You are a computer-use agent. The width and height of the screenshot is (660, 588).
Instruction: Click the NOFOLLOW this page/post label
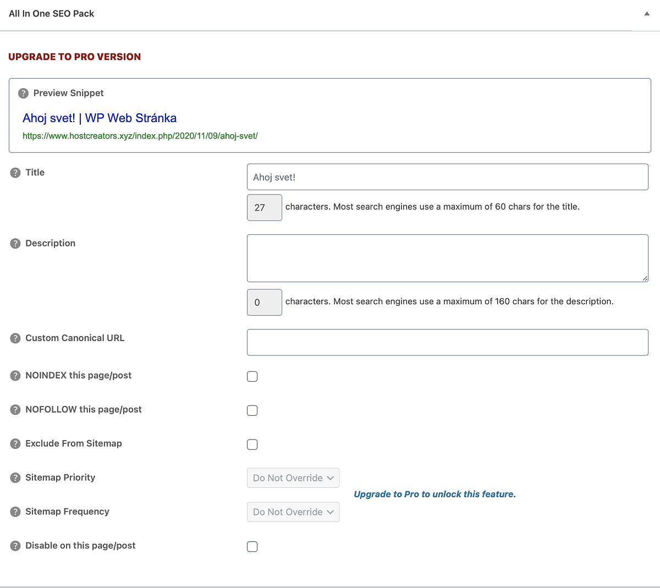click(84, 409)
